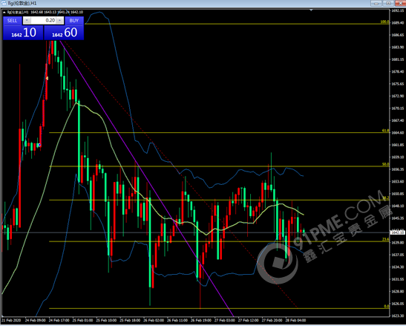
Task: Click time axis label 25 Feb 01:00
Action: (82, 320)
